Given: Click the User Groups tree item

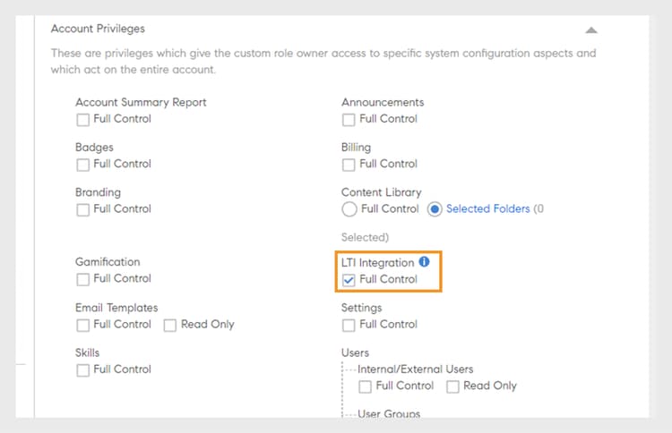Looking at the screenshot, I should pos(389,414).
